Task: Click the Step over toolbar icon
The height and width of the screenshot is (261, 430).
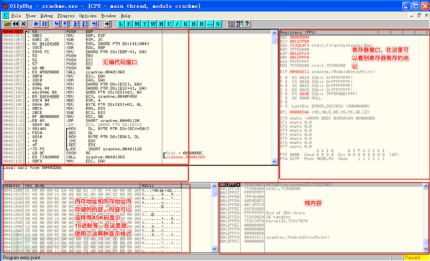Action: coord(65,24)
